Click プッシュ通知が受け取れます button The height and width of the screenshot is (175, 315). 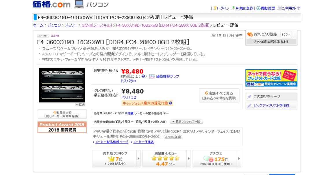[x=271, y=42]
